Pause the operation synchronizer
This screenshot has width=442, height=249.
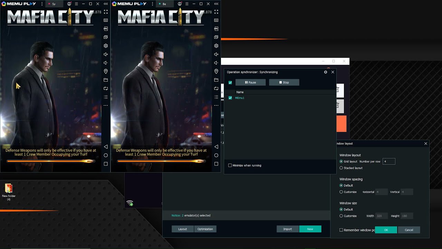[251, 82]
